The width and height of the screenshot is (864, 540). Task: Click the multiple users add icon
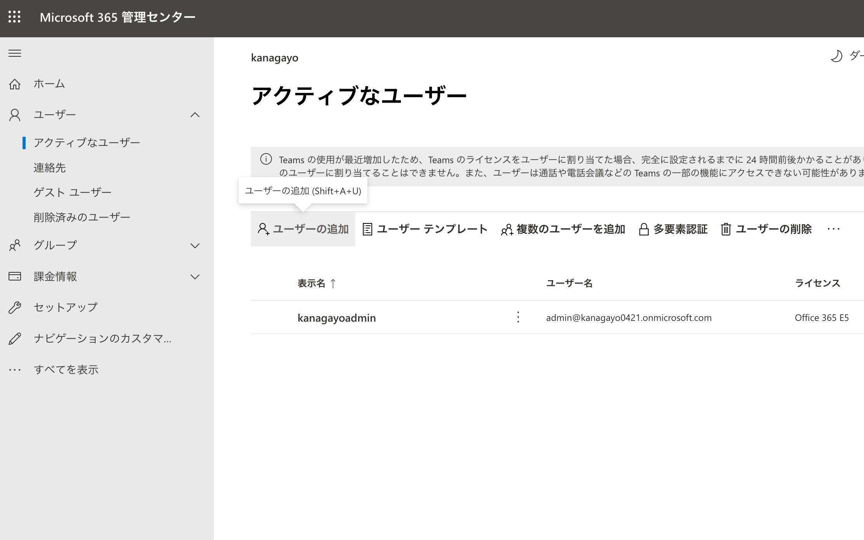pyautogui.click(x=507, y=229)
